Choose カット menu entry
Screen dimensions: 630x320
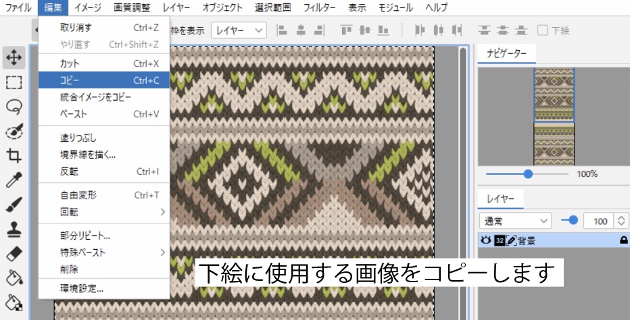[105, 63]
